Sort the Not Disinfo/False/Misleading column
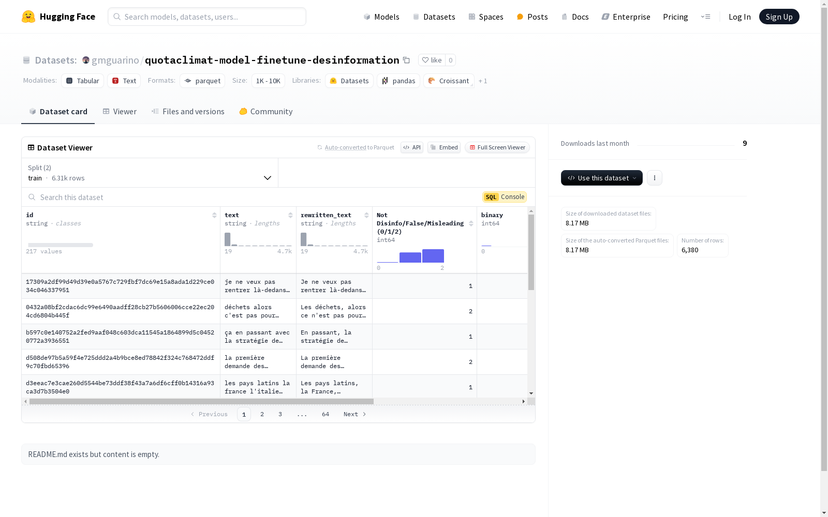The image size is (828, 517). click(x=471, y=223)
